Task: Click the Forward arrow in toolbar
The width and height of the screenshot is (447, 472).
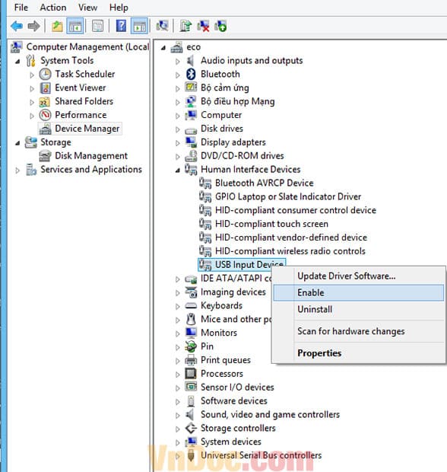Action: [33, 26]
